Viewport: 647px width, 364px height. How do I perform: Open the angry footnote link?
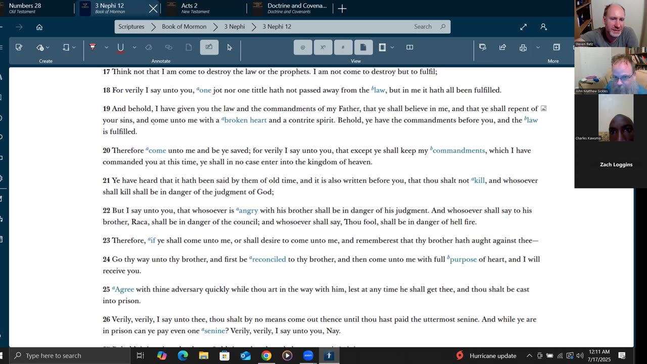coord(248,211)
